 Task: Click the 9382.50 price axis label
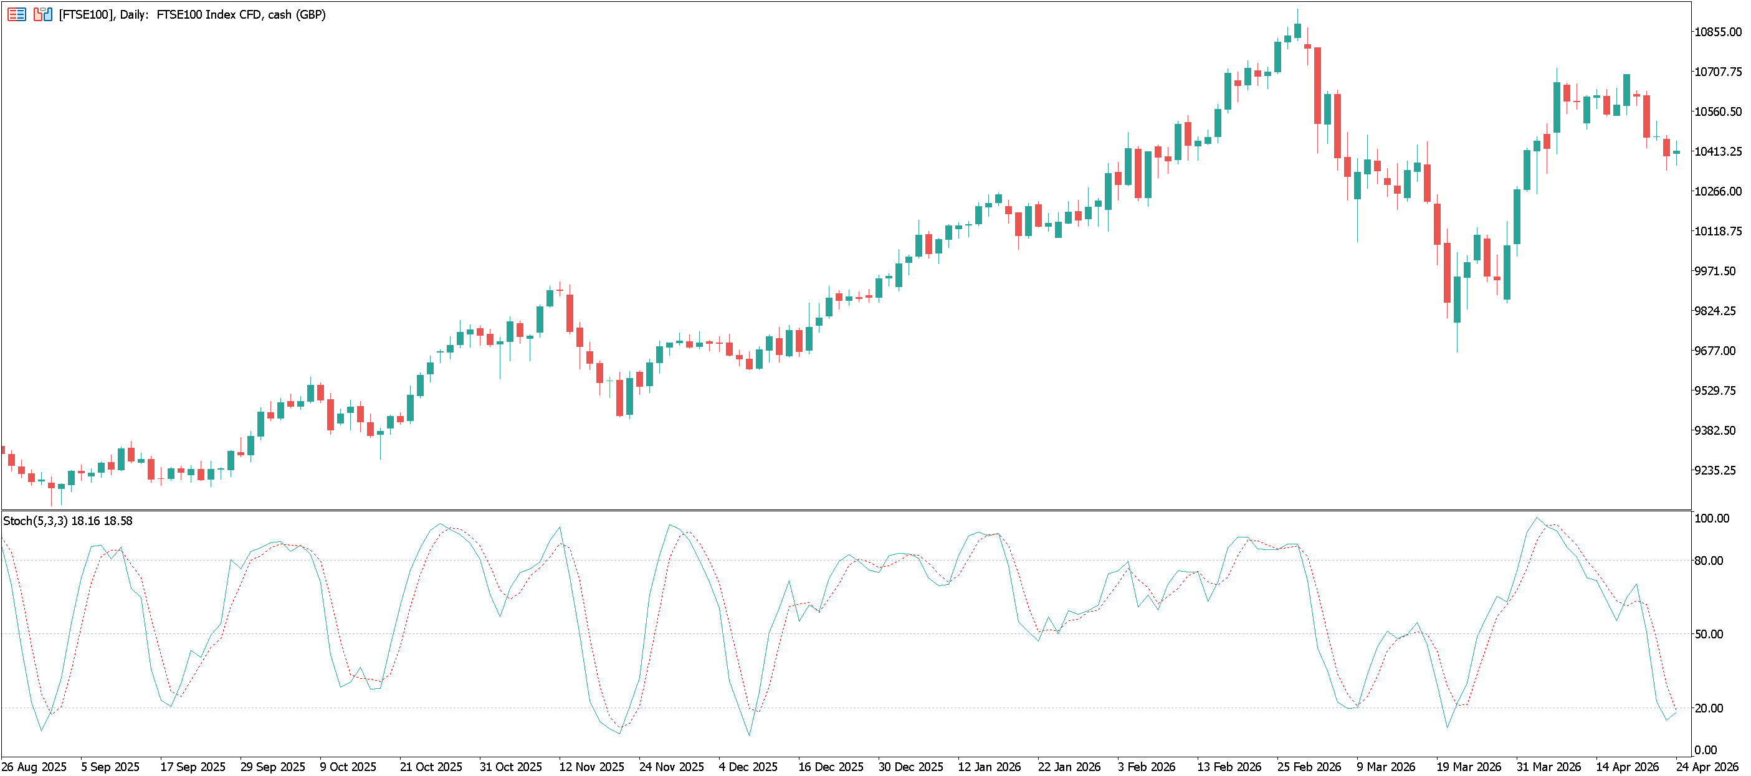(x=1715, y=431)
